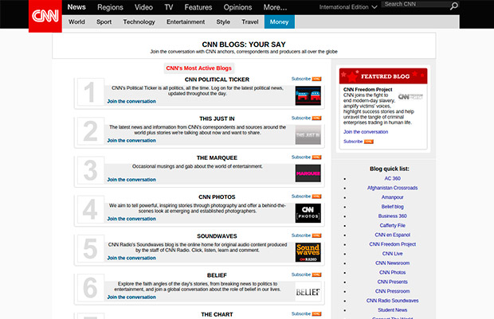This screenshot has height=319, width=494.
Task: Click the Belief RSS icon
Action: (316, 274)
